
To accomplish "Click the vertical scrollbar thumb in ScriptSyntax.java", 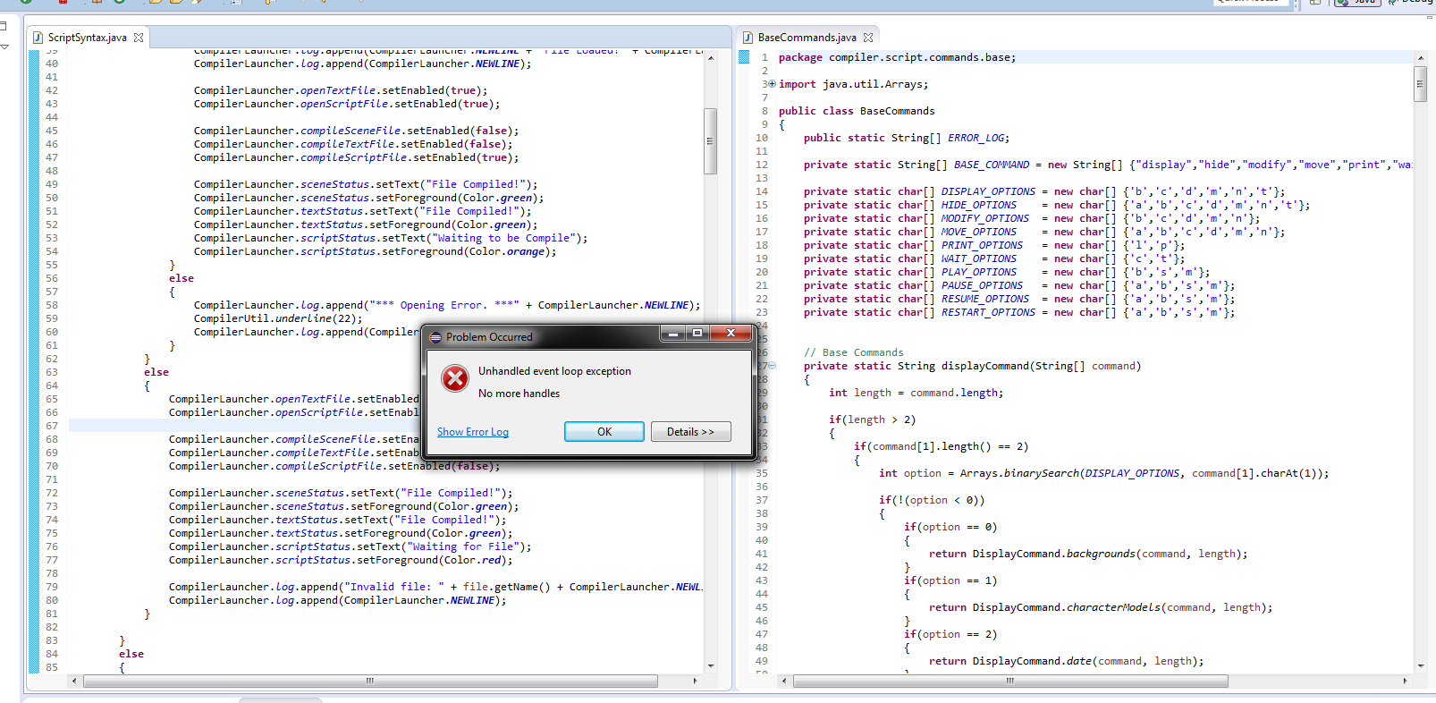I will pyautogui.click(x=711, y=140).
